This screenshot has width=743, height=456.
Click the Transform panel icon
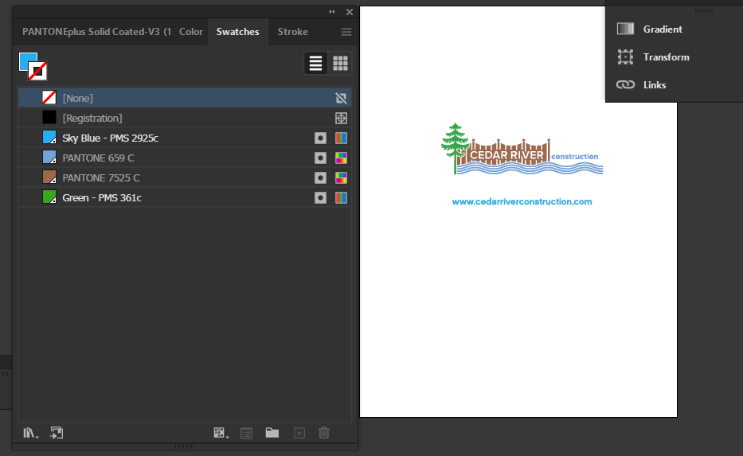(625, 57)
